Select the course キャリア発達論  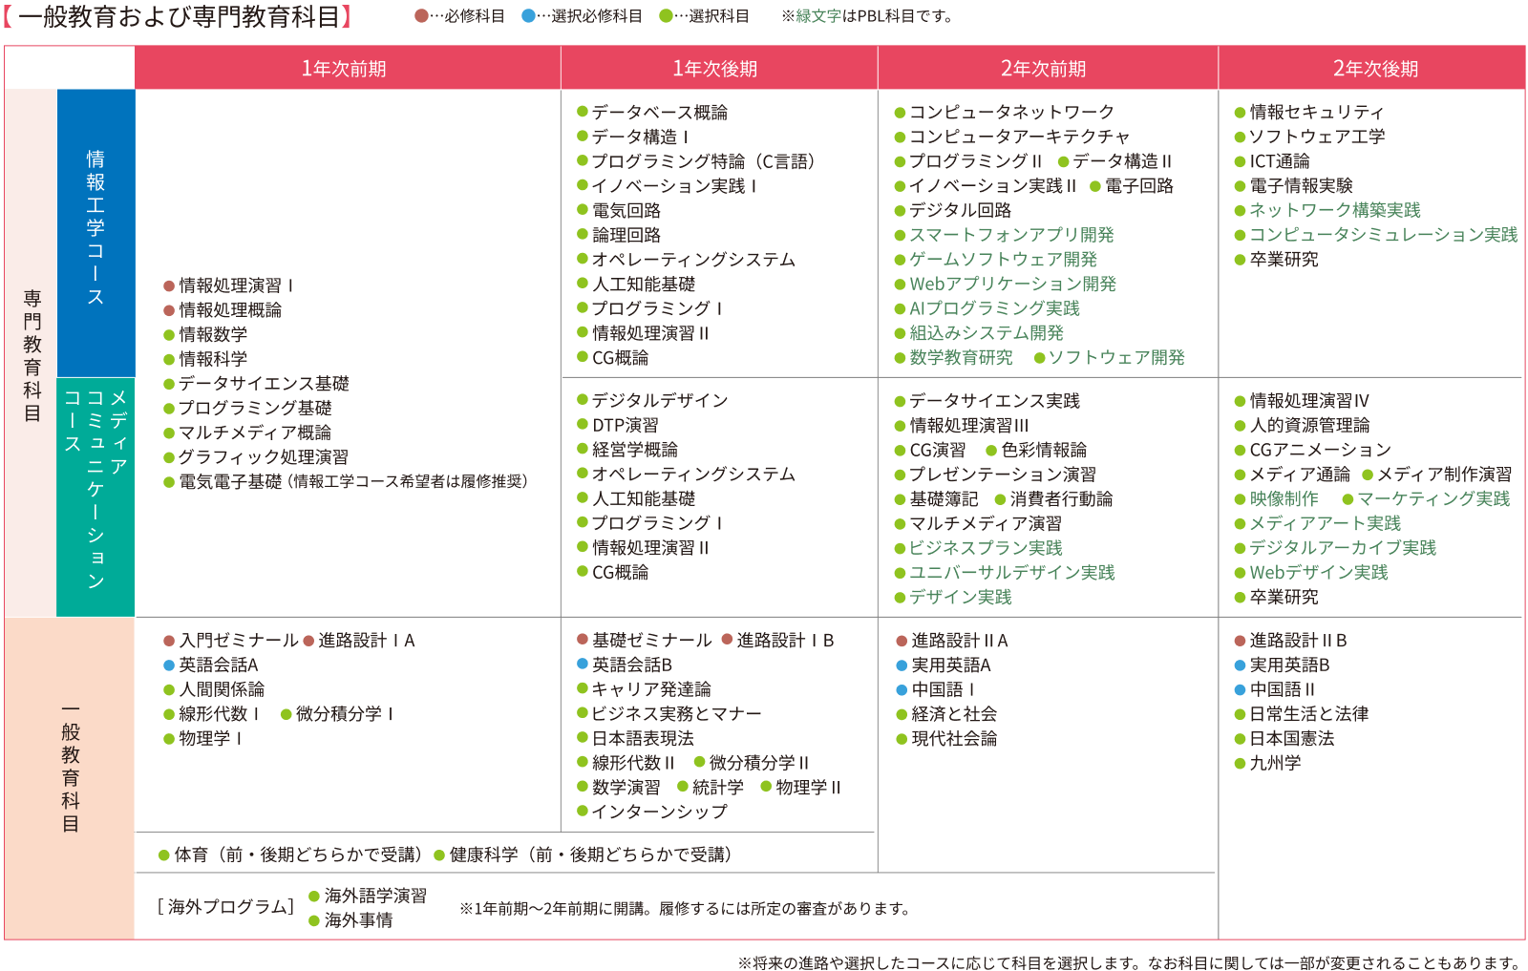pyautogui.click(x=645, y=689)
